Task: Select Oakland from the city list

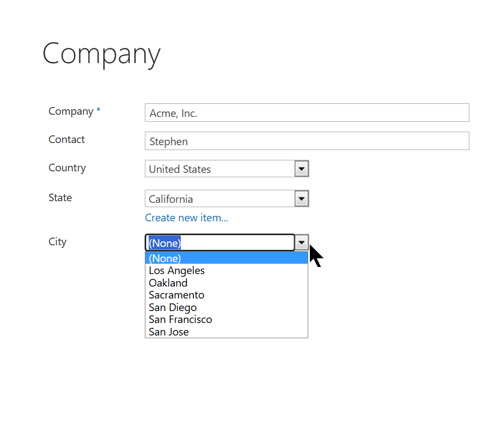Action: pyautogui.click(x=226, y=283)
